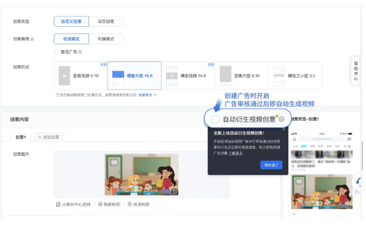
Task: Click 从素材中心选择 below the image
Action: click(x=73, y=204)
